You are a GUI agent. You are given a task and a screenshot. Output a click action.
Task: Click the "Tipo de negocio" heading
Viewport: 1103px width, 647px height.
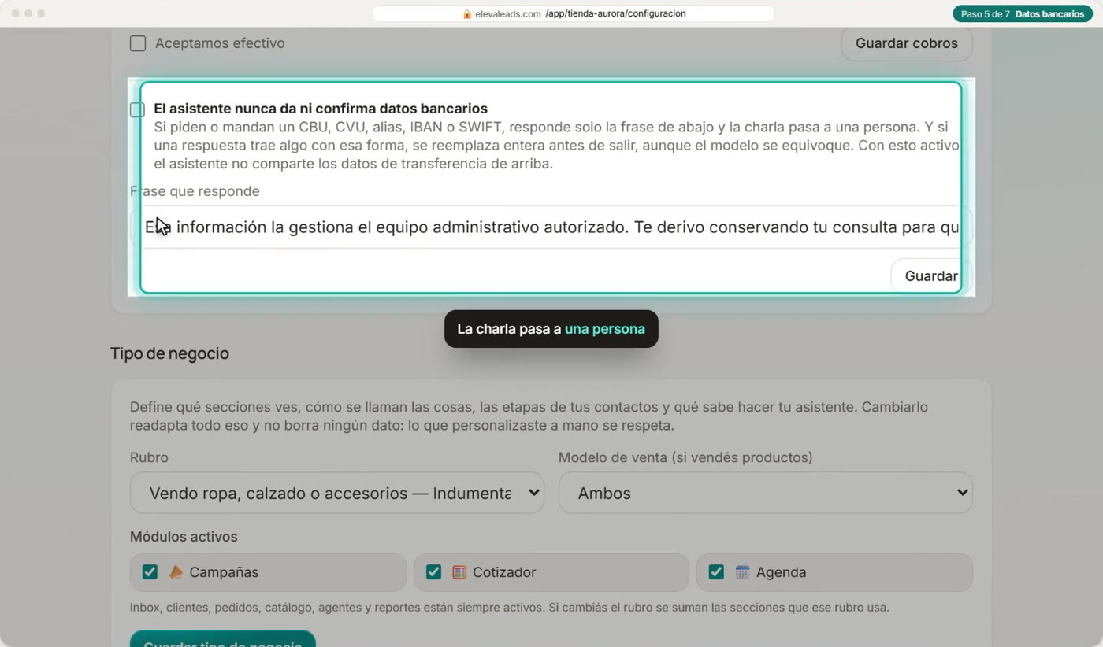click(169, 353)
